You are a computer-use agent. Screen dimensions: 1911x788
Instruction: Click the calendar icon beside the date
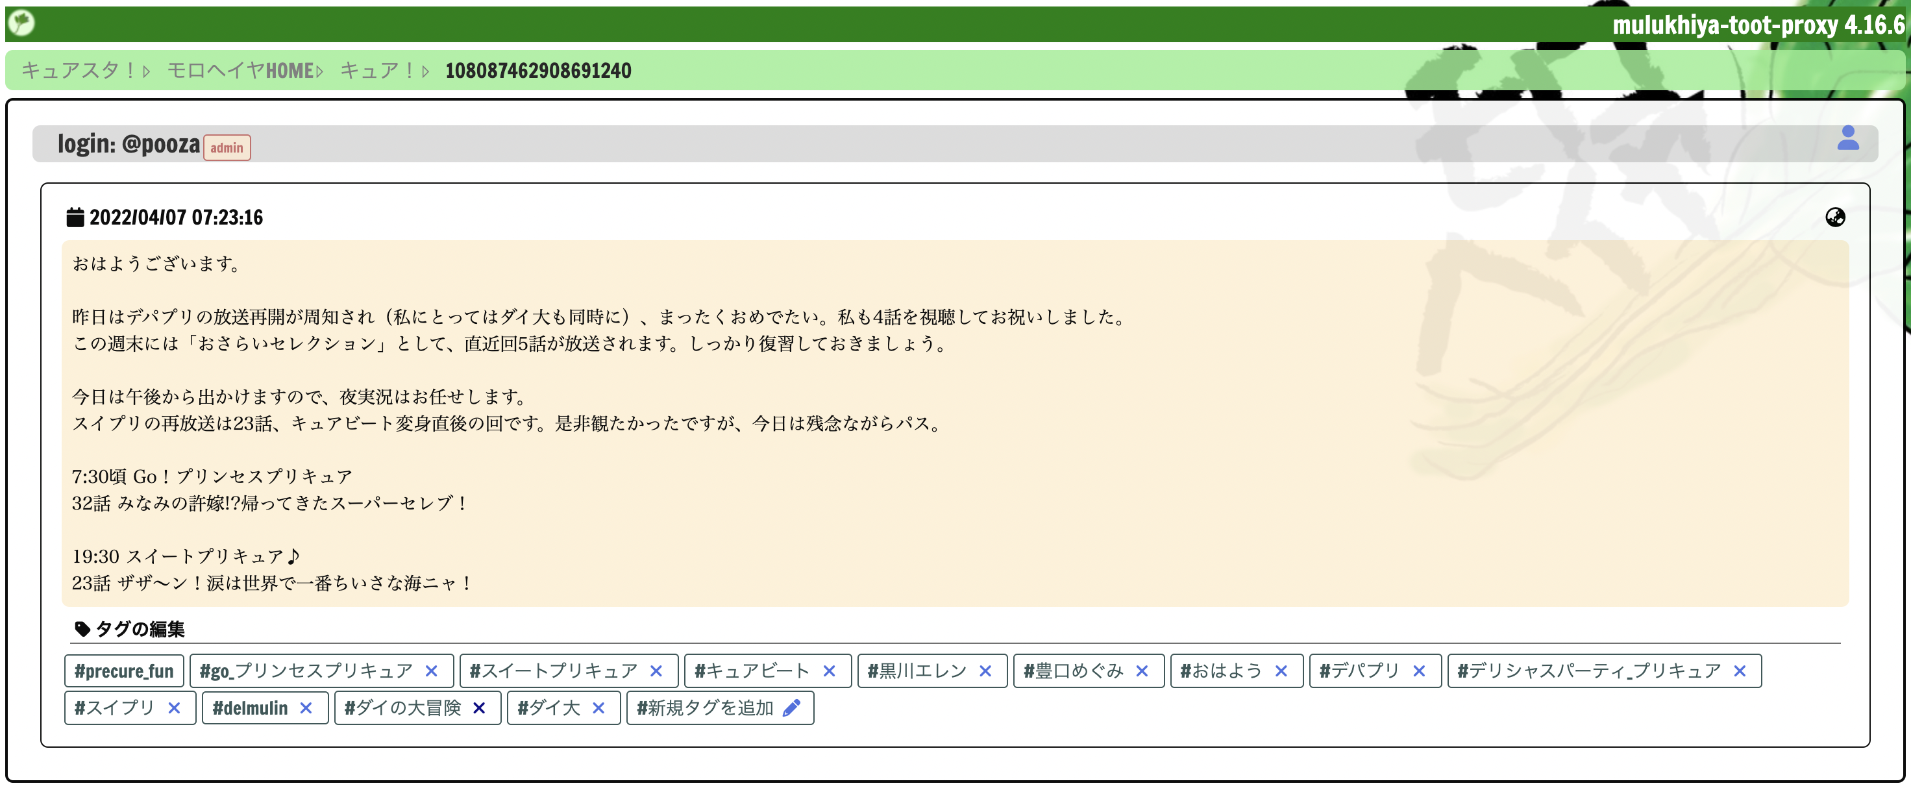75,217
